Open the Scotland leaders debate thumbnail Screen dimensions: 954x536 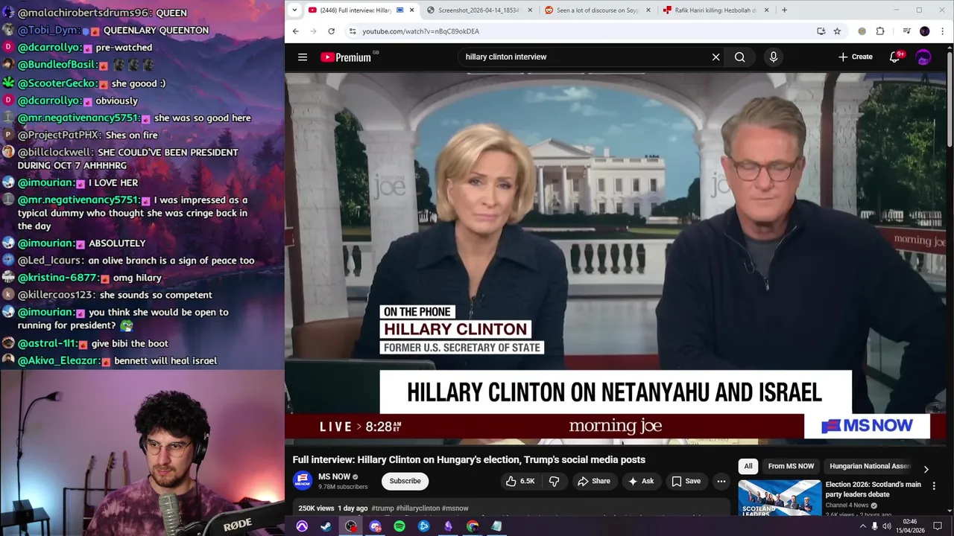[779, 497]
